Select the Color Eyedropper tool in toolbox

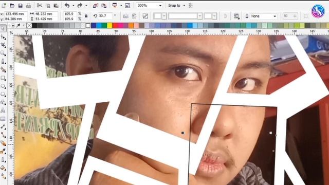click(3, 152)
